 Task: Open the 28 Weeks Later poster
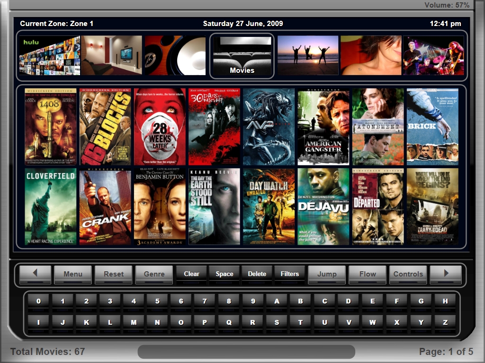(x=160, y=127)
